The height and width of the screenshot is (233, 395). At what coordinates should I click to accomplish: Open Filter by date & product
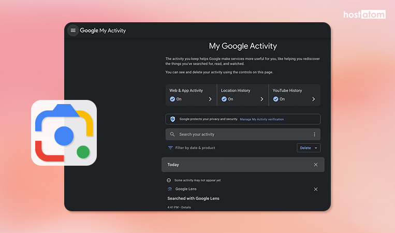tap(195, 148)
